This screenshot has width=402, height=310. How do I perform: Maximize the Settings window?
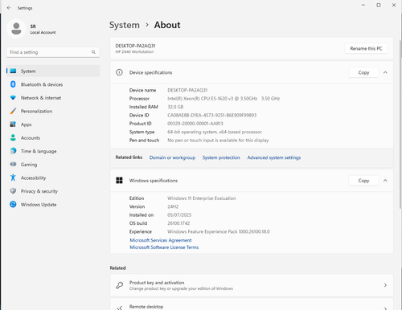(379, 5)
